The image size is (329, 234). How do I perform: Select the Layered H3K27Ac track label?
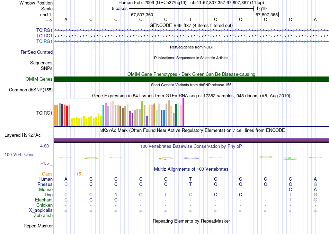pos(23,135)
